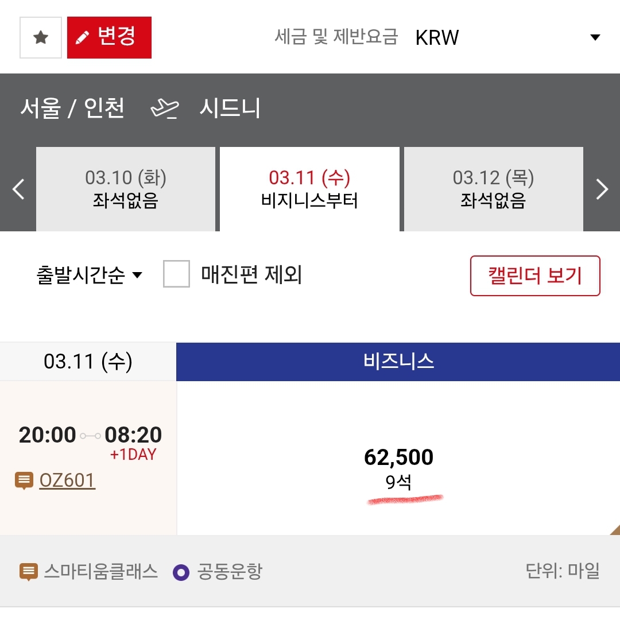Viewport: 620px width, 628px height.
Task: Click speech bubble icon beside OZ601
Action: tap(24, 480)
